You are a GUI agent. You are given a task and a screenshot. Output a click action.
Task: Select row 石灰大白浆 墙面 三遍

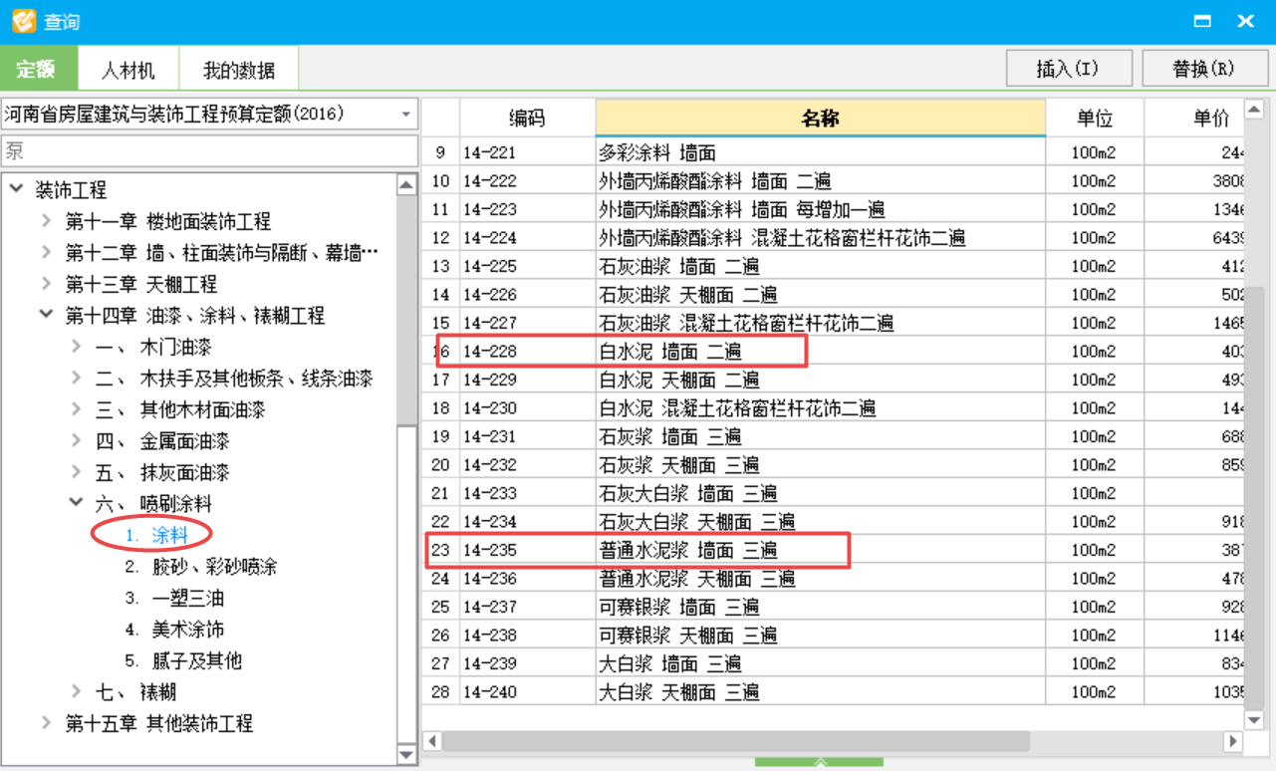pos(834,493)
